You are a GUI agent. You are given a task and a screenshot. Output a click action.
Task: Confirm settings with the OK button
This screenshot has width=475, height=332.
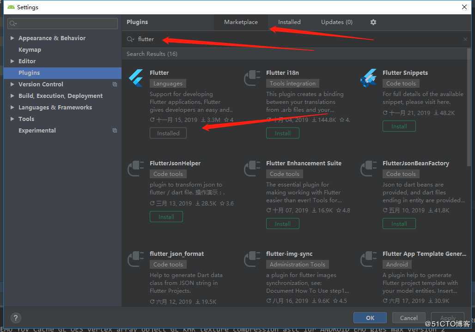click(370, 318)
